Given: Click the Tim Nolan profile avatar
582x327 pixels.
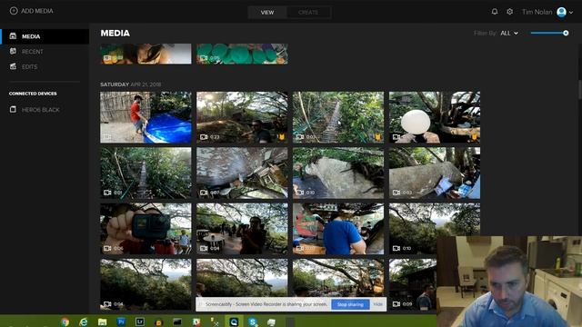Looking at the screenshot, I should (x=561, y=12).
